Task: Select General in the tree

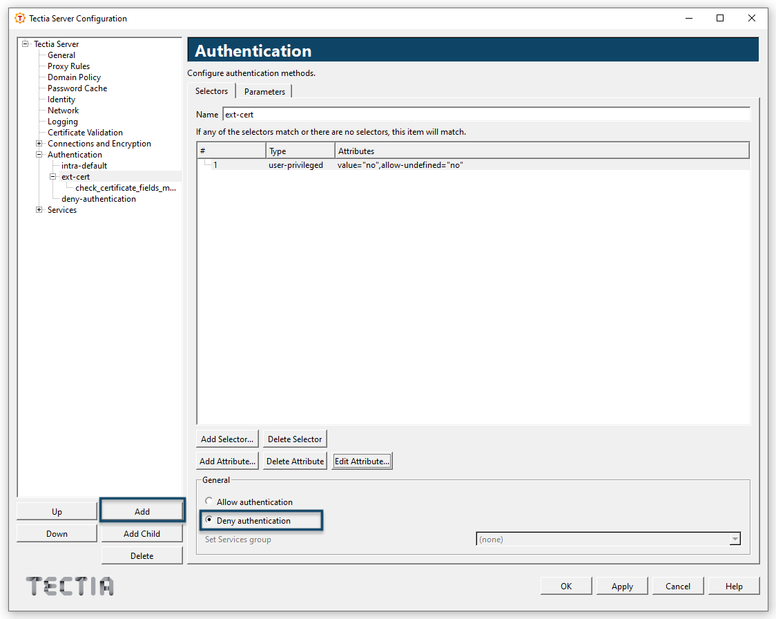Action: [61, 55]
